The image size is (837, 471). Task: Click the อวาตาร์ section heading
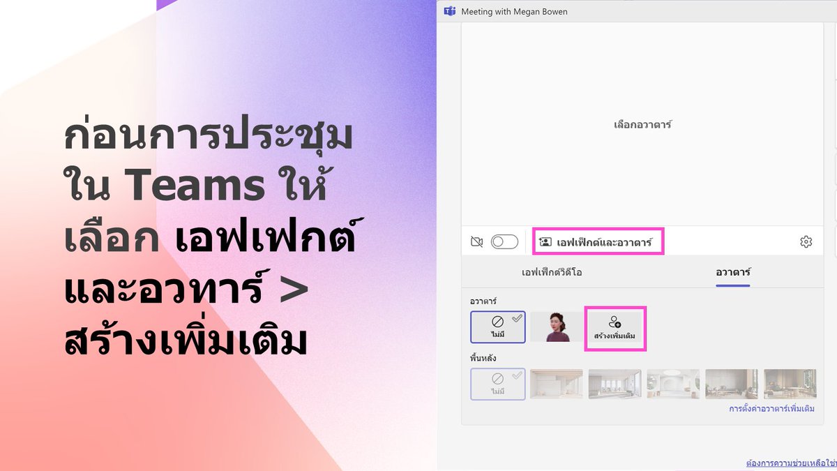click(x=483, y=301)
